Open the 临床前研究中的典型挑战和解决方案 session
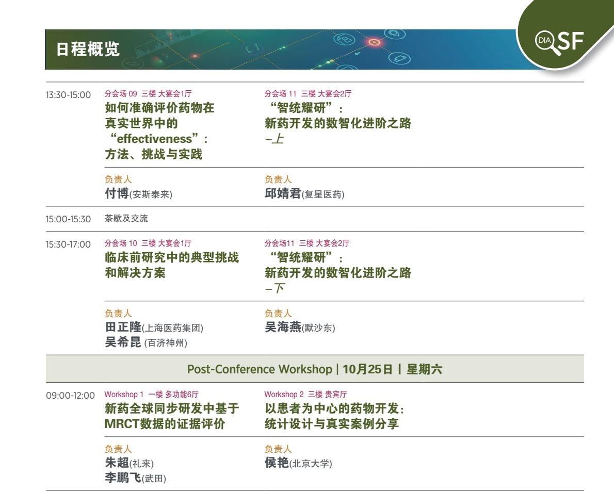Screen dimensions: 614x492 coord(172,266)
